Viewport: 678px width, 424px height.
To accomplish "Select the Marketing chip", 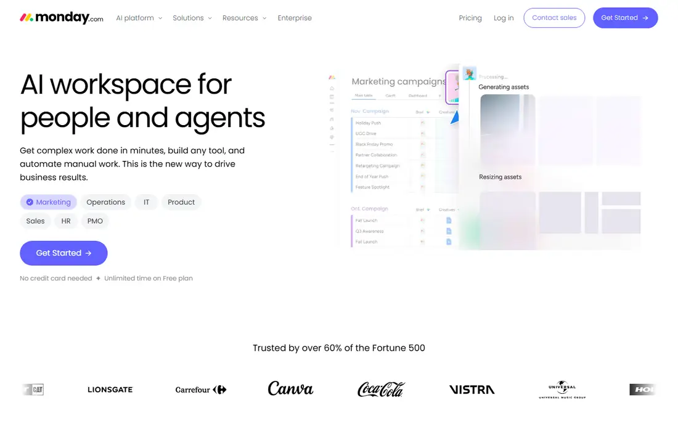I will (49, 202).
